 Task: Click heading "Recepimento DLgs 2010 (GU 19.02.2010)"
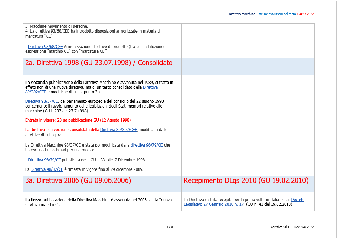tap(246, 180)
